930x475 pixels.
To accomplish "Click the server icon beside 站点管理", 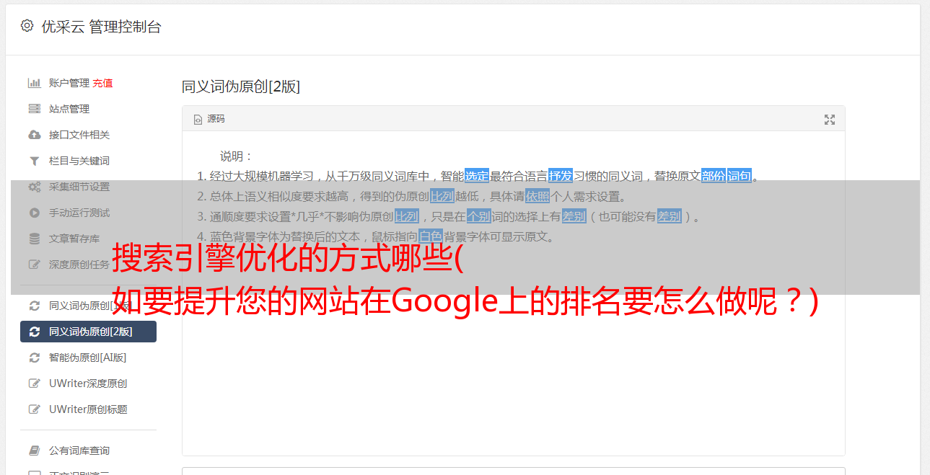I will [x=34, y=109].
